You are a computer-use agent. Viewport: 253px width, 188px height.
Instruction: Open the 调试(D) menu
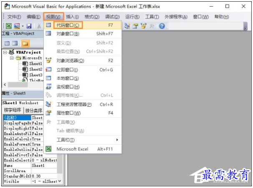(112, 17)
